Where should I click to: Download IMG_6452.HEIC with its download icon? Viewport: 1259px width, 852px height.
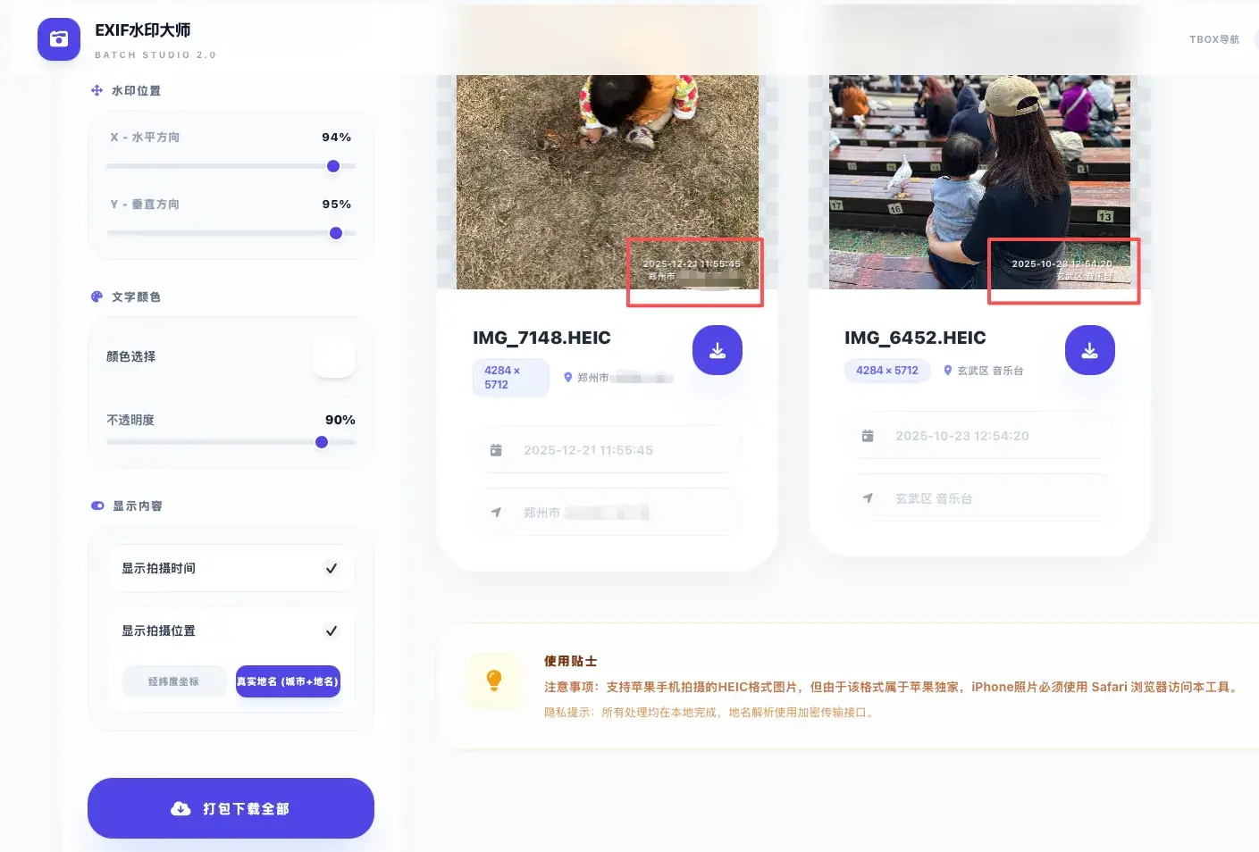click(1089, 350)
